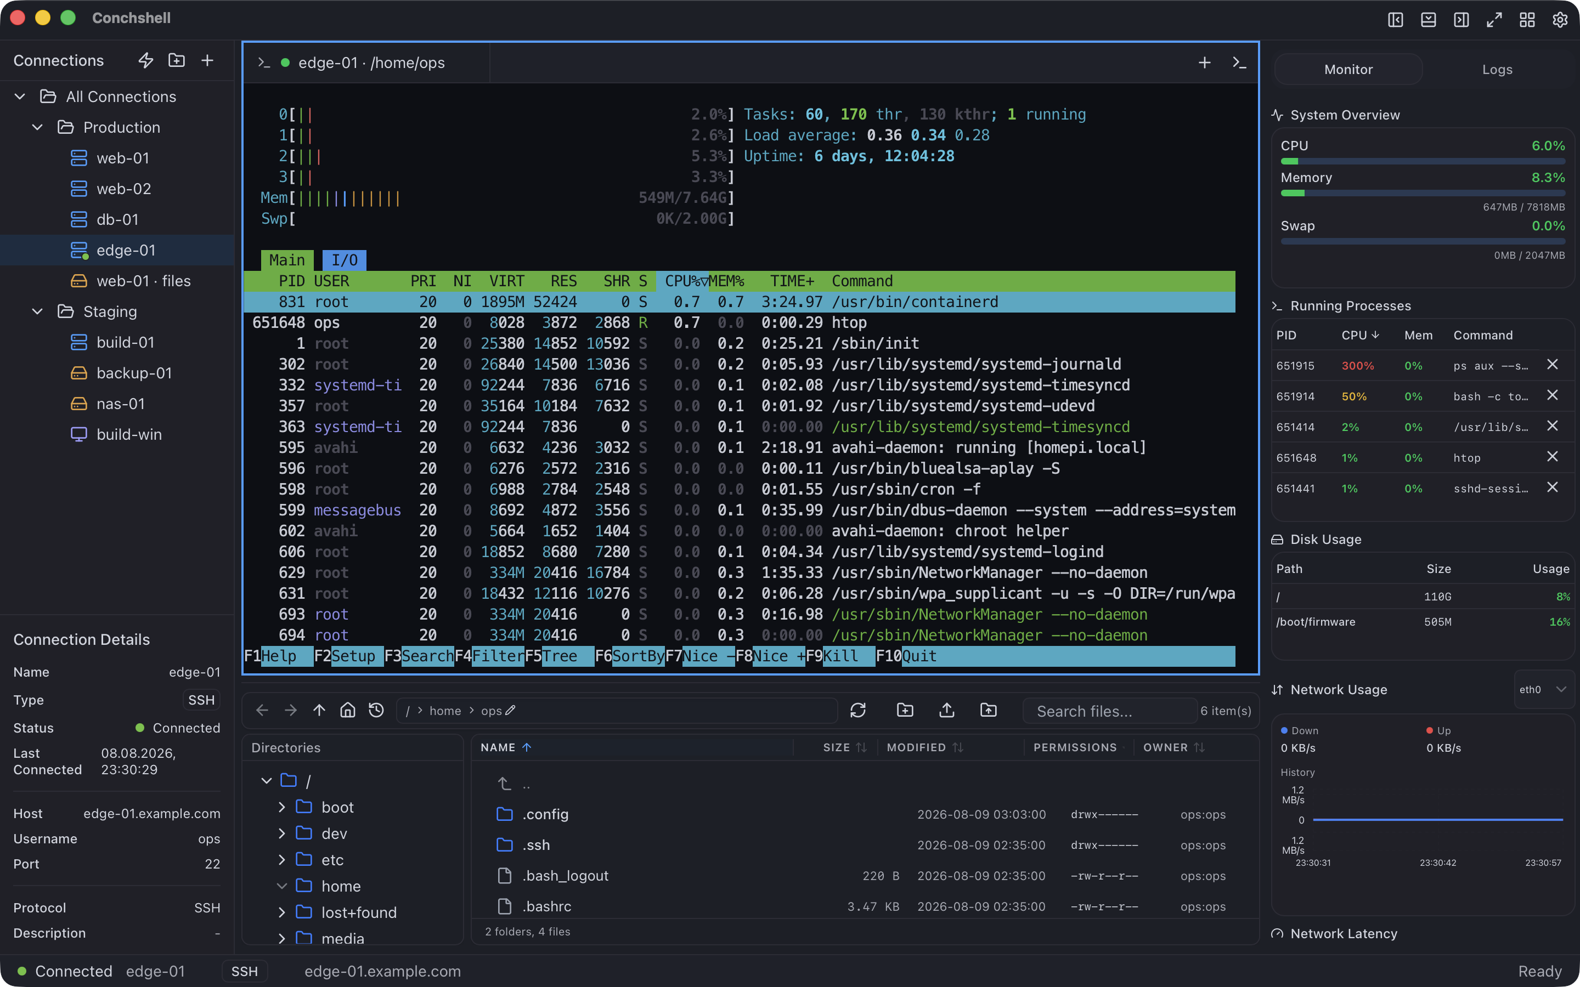Viewport: 1580px width, 987px height.
Task: Open settings gear icon
Action: point(1560,20)
